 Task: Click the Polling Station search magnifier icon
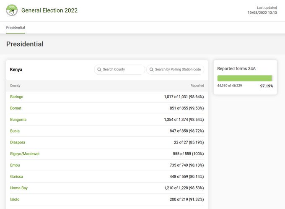coord(151,70)
